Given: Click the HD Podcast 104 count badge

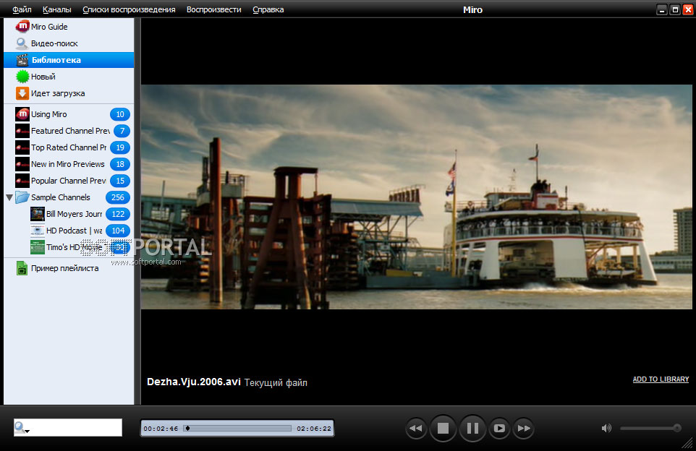Looking at the screenshot, I should click(x=118, y=231).
